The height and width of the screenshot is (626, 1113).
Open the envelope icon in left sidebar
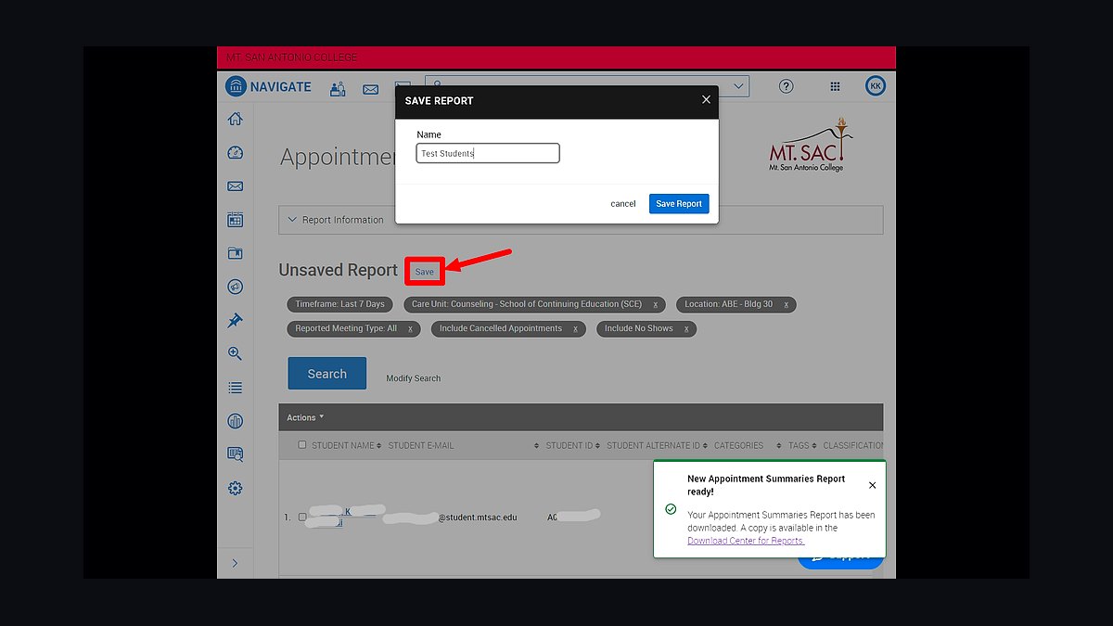point(235,186)
